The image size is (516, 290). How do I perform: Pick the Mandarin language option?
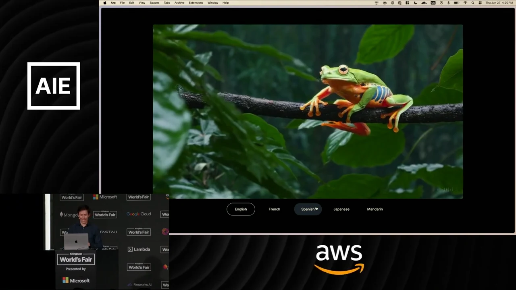pyautogui.click(x=375, y=209)
